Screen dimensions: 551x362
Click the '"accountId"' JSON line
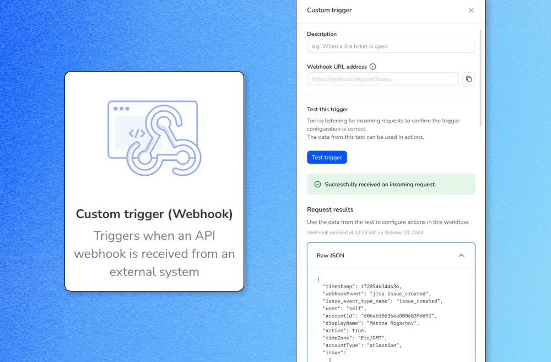tap(380, 316)
